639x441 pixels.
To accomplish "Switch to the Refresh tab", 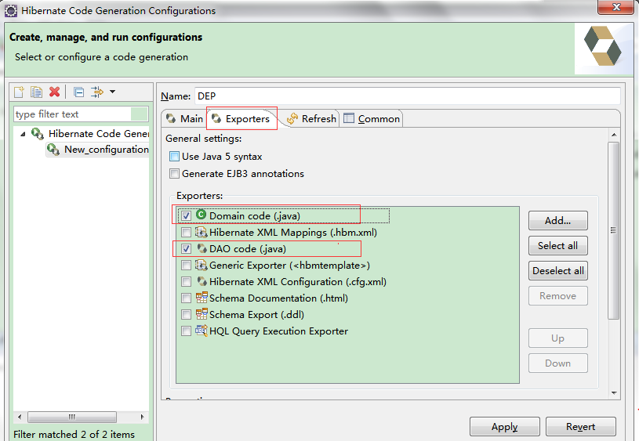I will 312,119.
